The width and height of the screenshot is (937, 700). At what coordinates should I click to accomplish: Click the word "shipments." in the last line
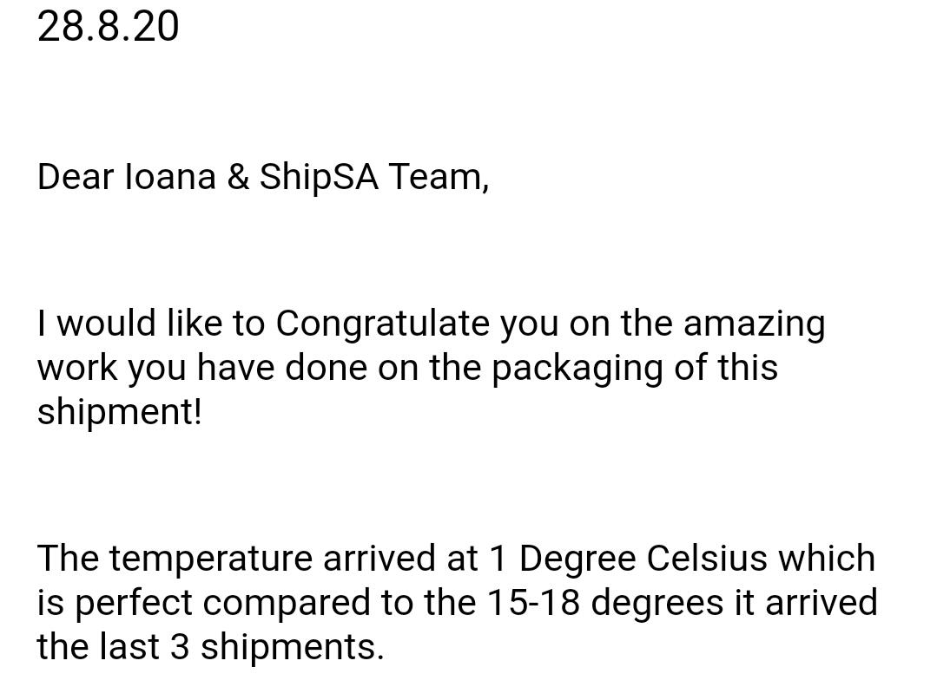[292, 648]
